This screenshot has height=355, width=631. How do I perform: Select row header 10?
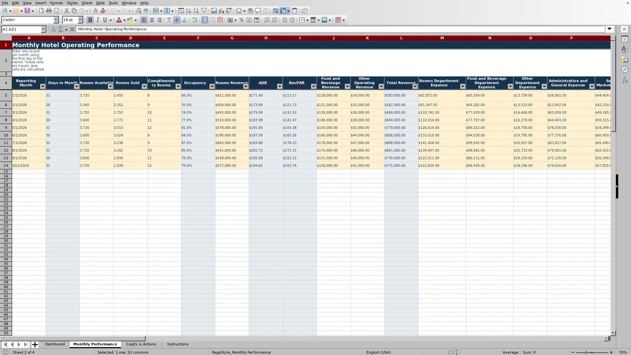tap(6, 135)
